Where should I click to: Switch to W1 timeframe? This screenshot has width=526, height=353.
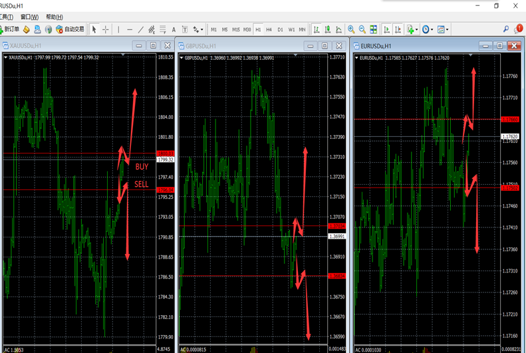pyautogui.click(x=291, y=29)
